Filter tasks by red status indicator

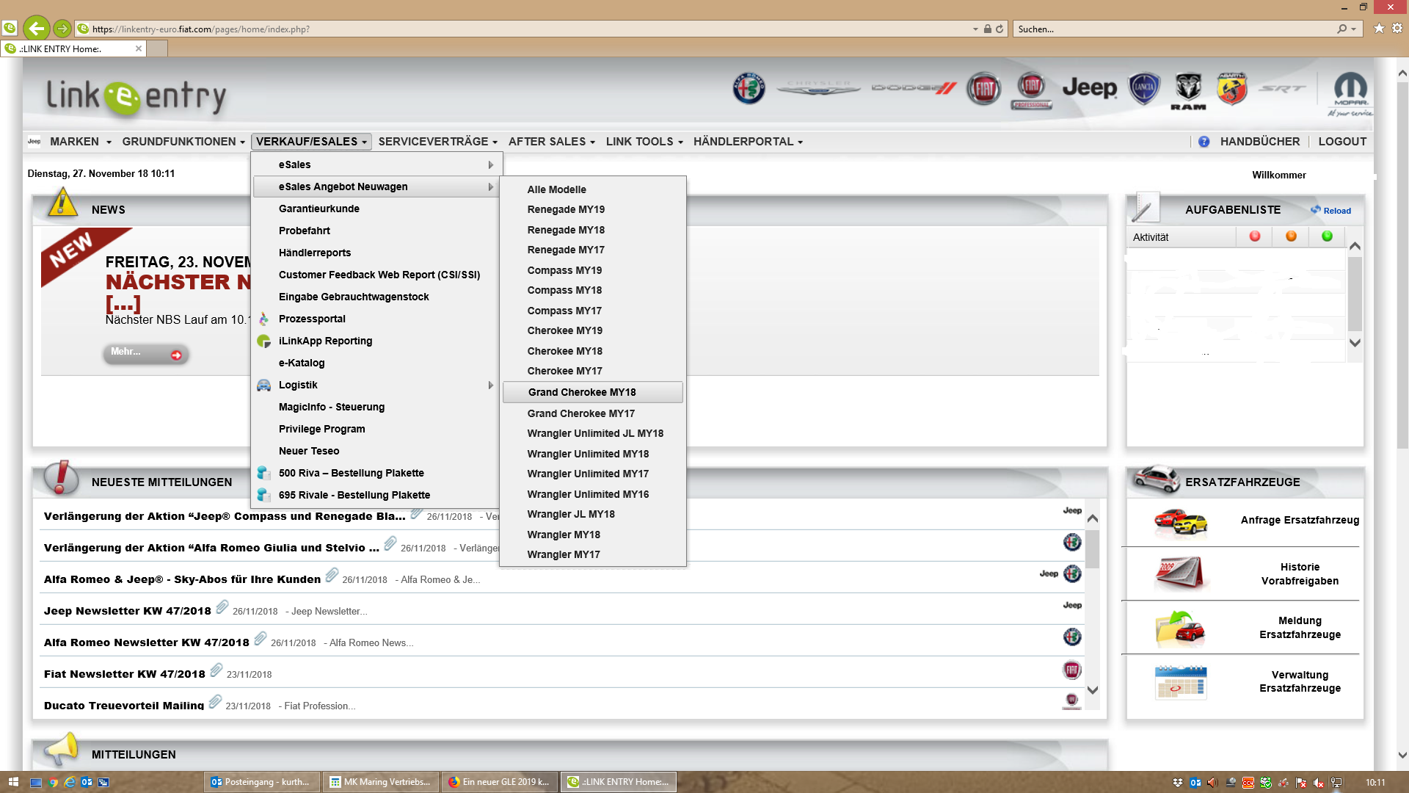tap(1255, 236)
